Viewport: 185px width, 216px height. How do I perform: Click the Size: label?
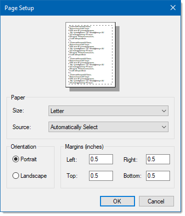(x=18, y=111)
